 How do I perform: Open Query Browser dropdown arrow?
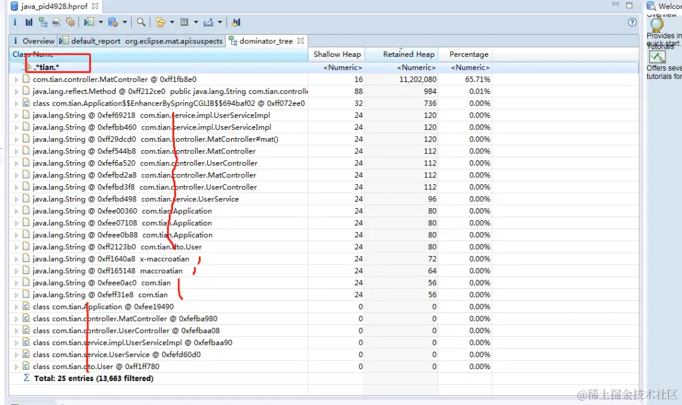tap(125, 22)
